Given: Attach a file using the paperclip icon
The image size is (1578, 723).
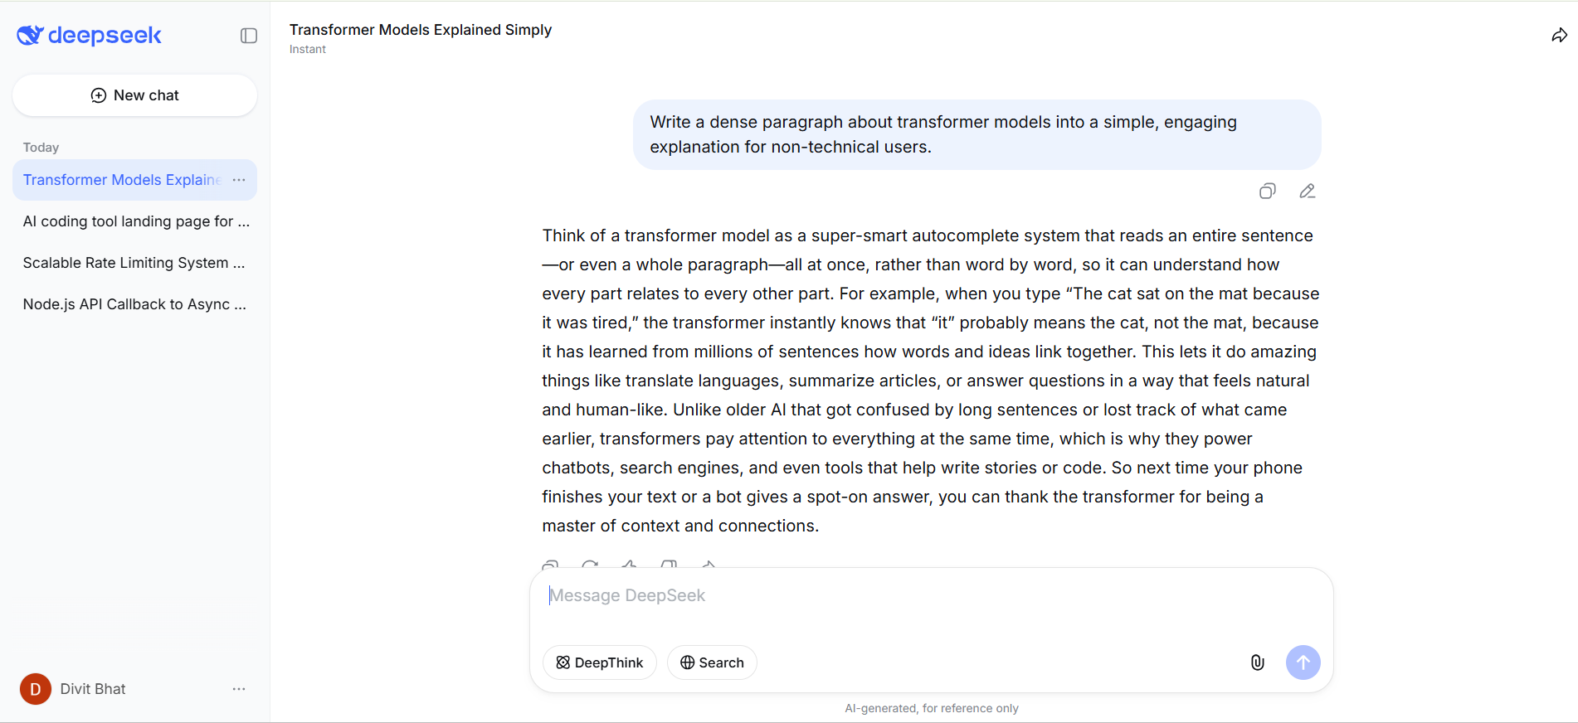Looking at the screenshot, I should (x=1257, y=662).
